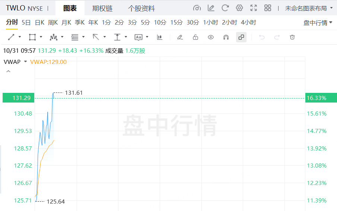Click the redo arrow icon
The width and height of the screenshot is (337, 211).
click(277, 37)
